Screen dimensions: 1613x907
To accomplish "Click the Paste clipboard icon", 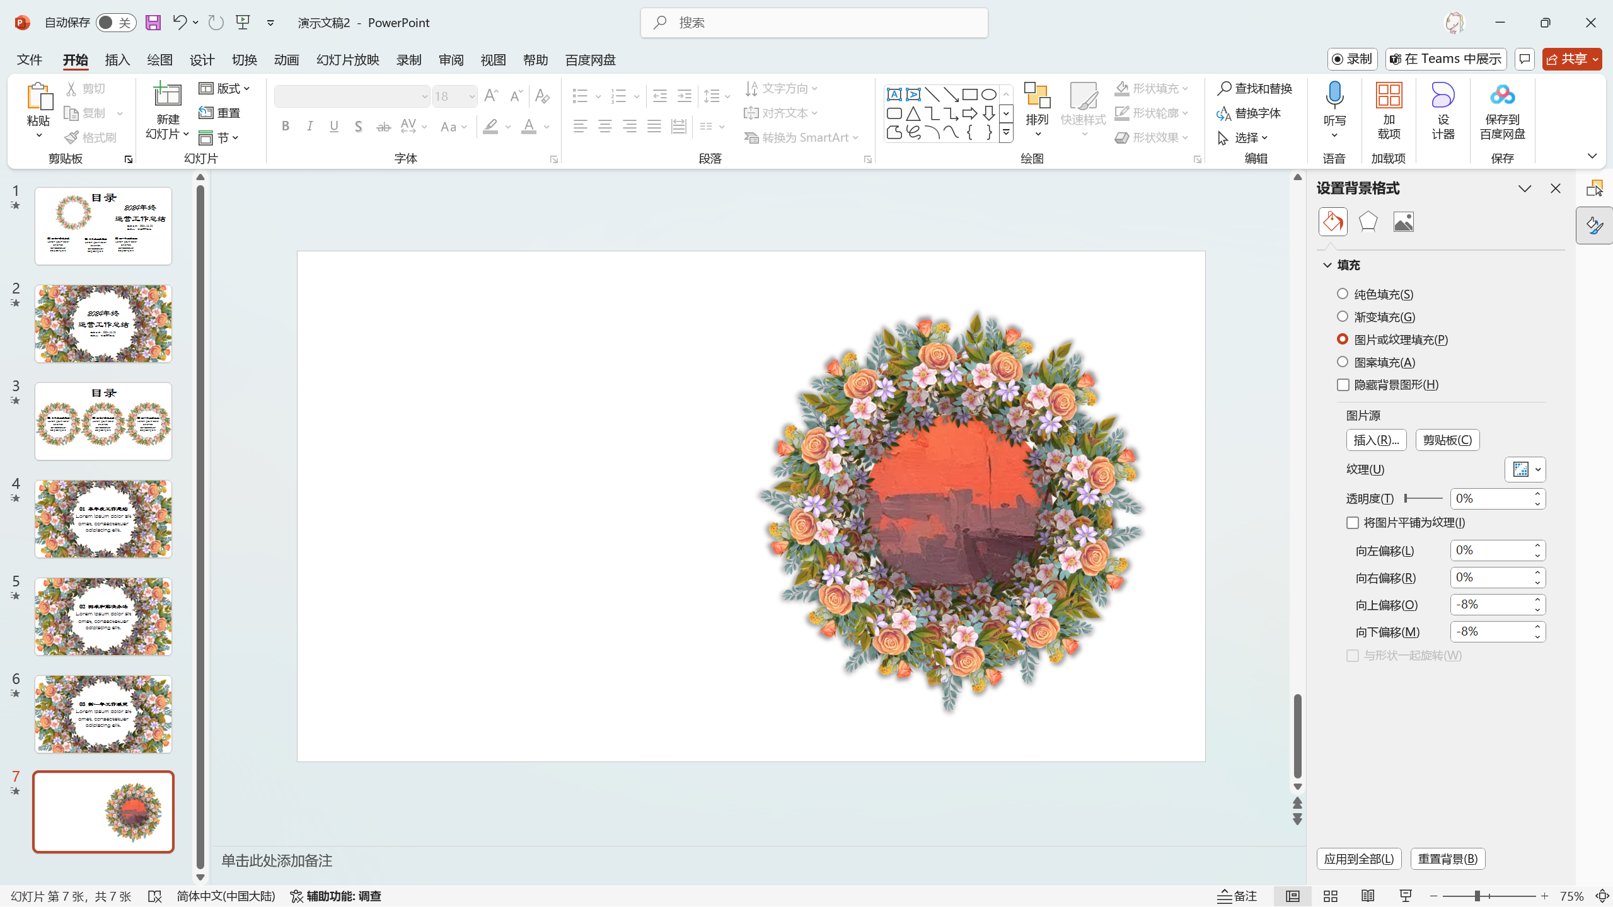I will pos(39,96).
